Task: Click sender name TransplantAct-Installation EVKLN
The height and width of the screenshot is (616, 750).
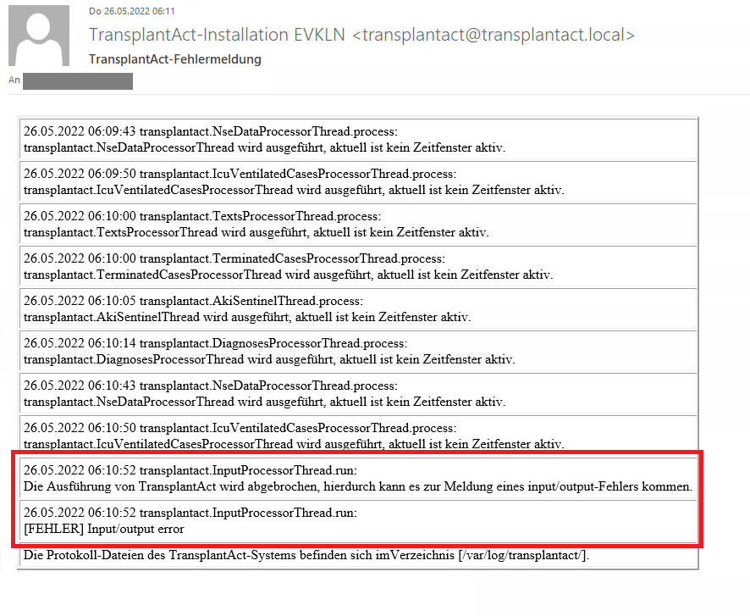Action: pyautogui.click(x=218, y=35)
